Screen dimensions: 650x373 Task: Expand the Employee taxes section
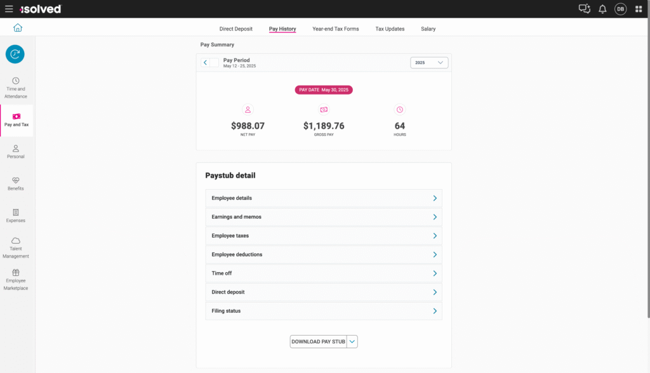(324, 235)
